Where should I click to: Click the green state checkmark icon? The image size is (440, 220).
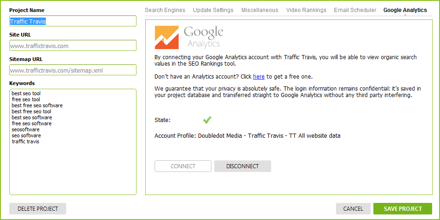[207, 120]
